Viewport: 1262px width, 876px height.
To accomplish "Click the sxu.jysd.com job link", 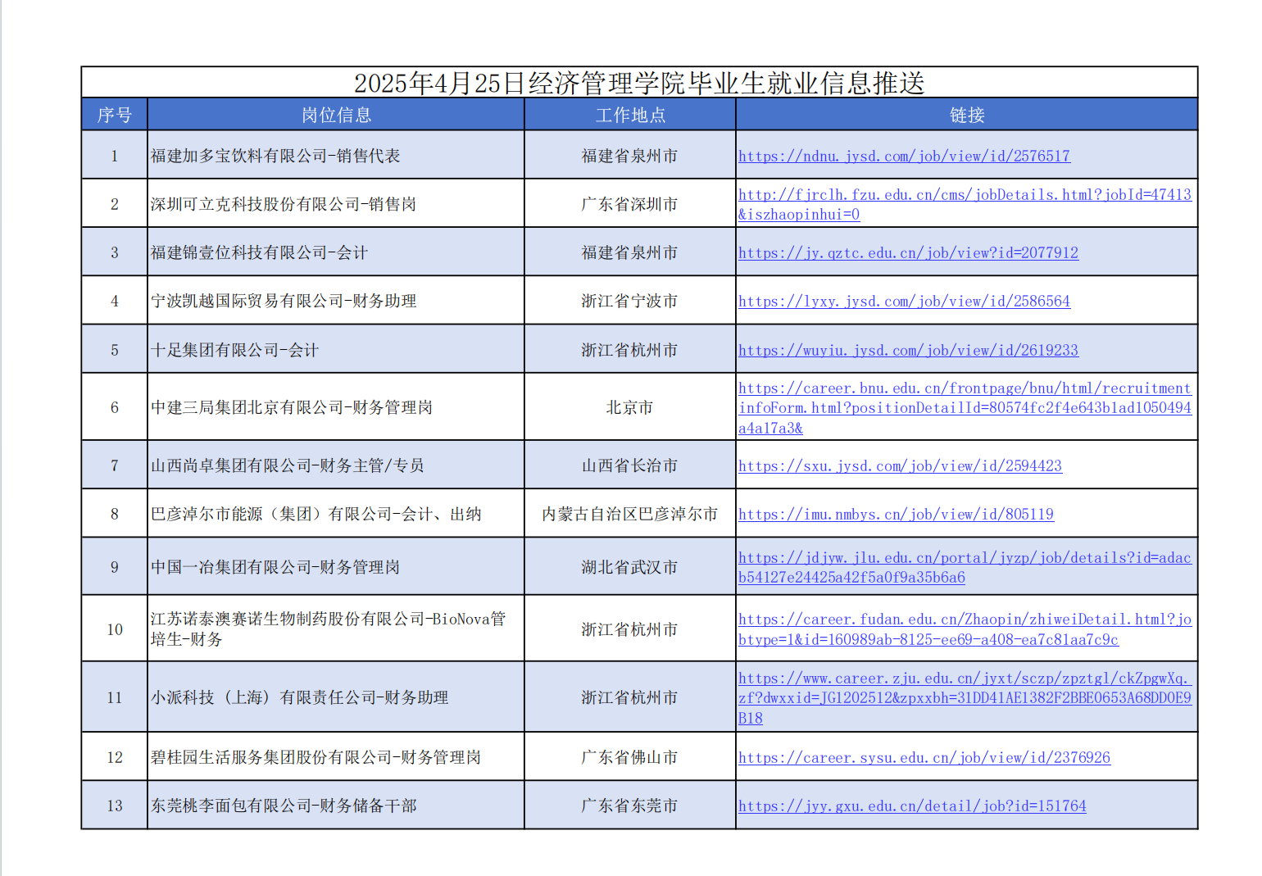I will [x=900, y=465].
